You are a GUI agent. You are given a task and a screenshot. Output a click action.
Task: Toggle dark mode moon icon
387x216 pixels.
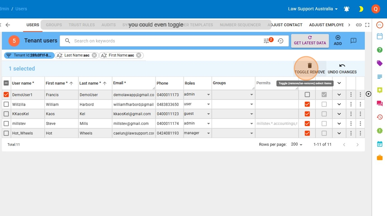(x=361, y=9)
